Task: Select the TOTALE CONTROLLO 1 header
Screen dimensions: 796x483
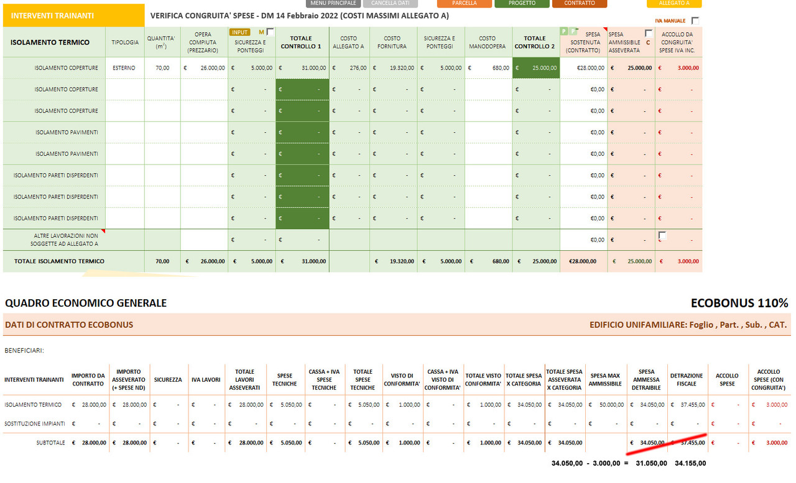Action: point(302,42)
